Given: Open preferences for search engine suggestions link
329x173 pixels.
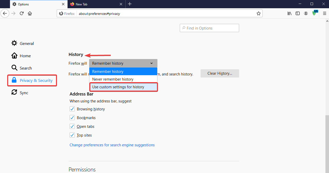Looking at the screenshot, I should tap(112, 145).
